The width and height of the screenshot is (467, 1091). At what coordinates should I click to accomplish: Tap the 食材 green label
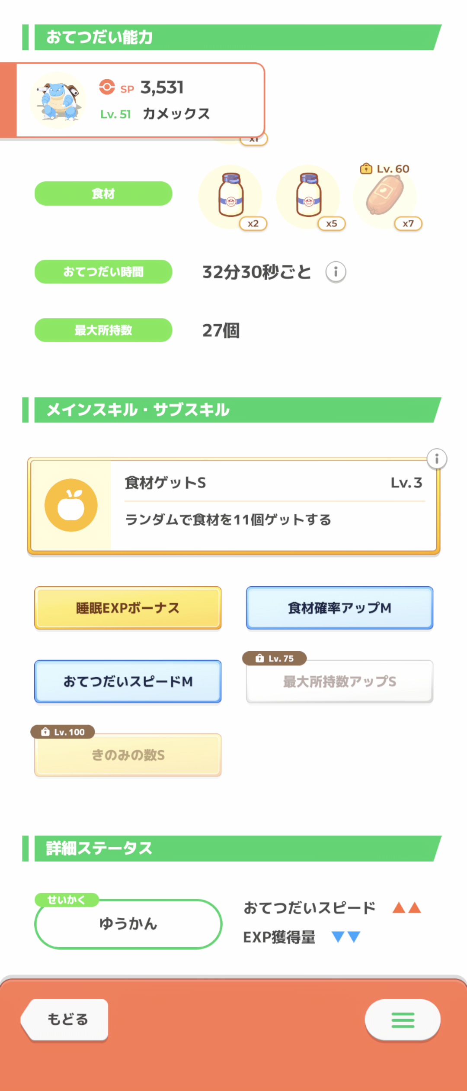(103, 194)
